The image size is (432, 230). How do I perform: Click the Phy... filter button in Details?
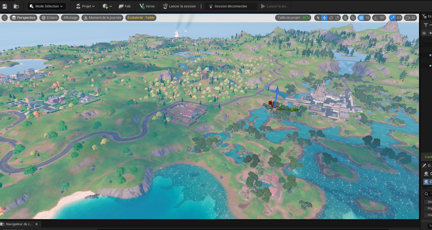click(x=428, y=208)
